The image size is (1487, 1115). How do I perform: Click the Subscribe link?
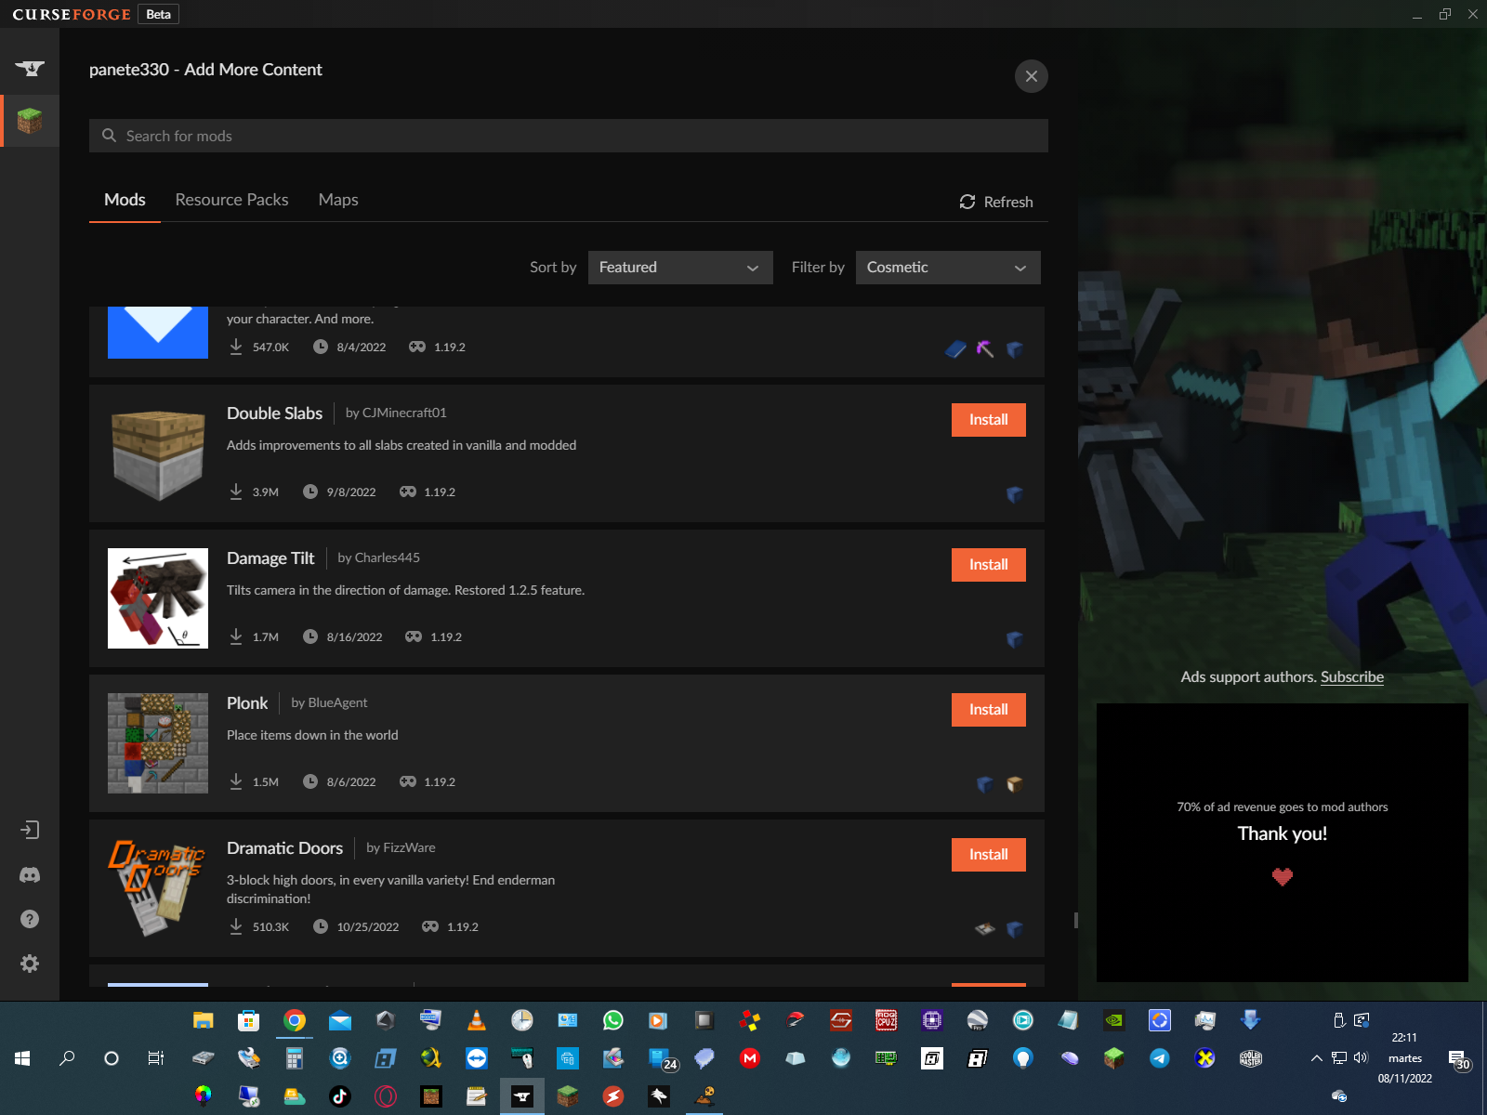point(1351,676)
